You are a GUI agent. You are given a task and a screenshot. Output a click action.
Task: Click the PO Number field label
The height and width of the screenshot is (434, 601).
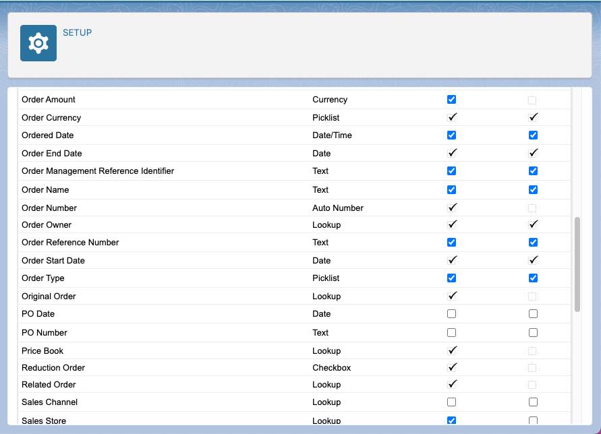click(45, 332)
